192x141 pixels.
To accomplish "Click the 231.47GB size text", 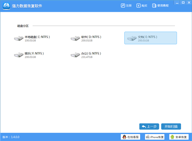I will [87, 57].
